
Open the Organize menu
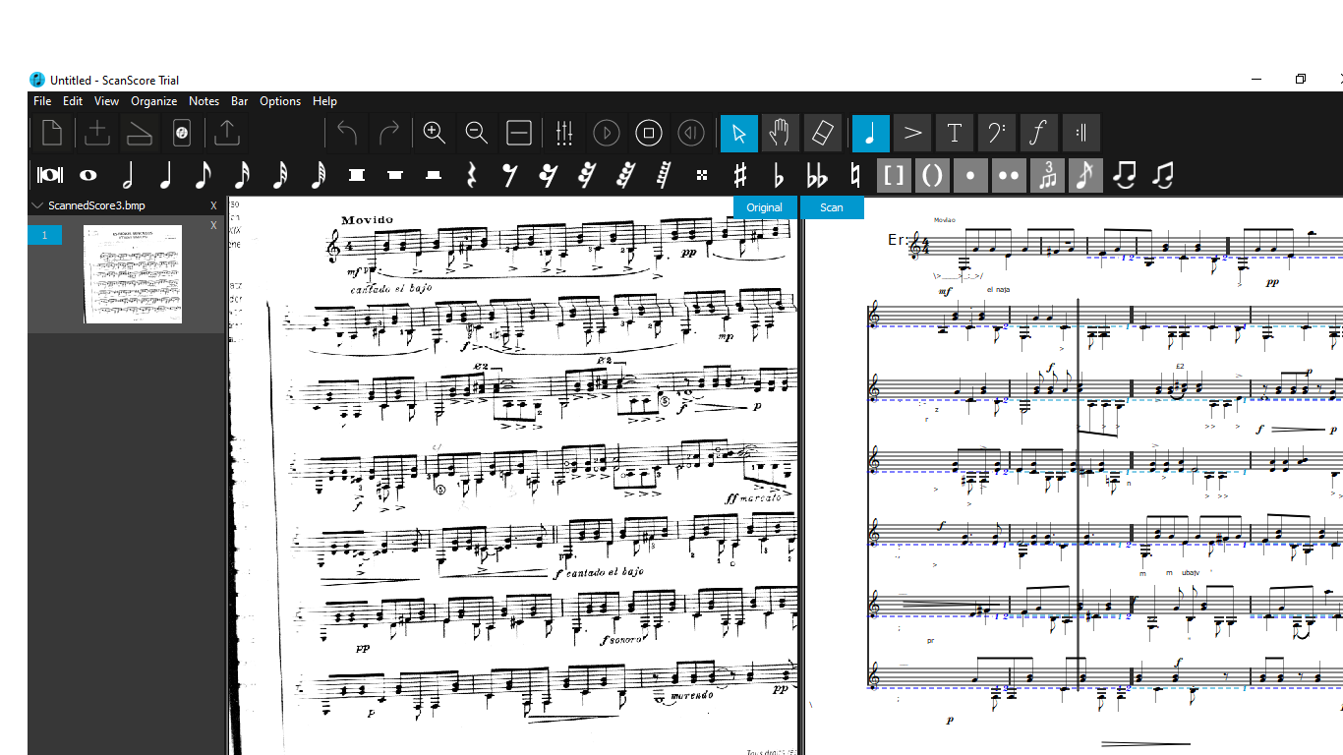pos(154,101)
